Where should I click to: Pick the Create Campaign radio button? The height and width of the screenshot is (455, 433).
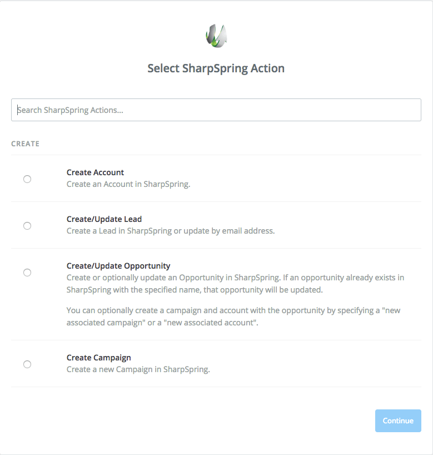tap(27, 364)
